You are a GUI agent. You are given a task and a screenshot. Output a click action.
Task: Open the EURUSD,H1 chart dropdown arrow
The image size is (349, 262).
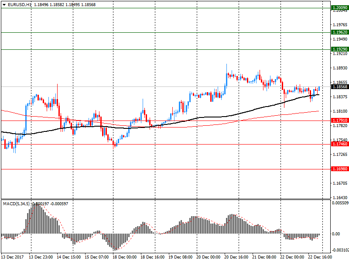pyautogui.click(x=4, y=4)
